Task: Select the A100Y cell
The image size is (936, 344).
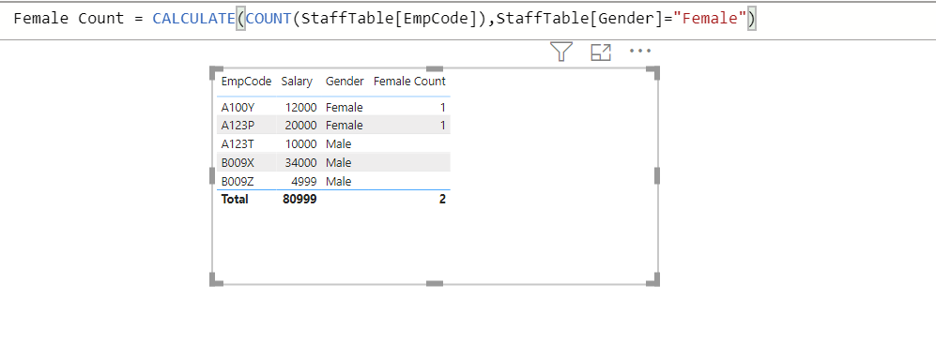Action: click(238, 107)
